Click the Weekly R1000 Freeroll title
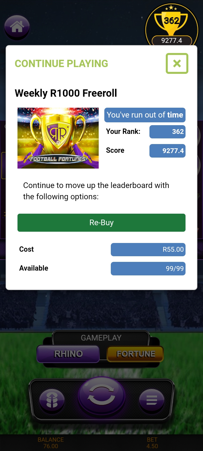Screen dimensions: 203x451 [66, 93]
